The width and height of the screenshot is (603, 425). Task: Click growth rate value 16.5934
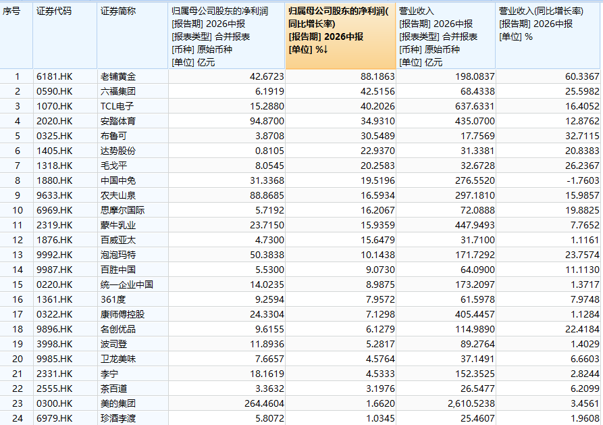tap(377, 195)
